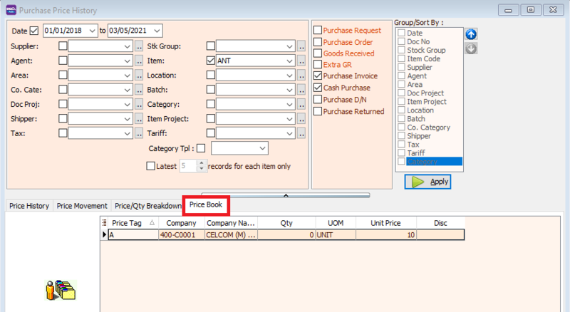Click the blue move-up arrow icon
The image size is (570, 312).
tap(471, 35)
